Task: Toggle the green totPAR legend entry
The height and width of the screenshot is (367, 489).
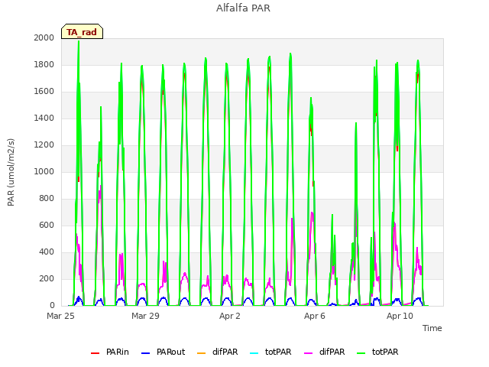Action: [x=377, y=352]
